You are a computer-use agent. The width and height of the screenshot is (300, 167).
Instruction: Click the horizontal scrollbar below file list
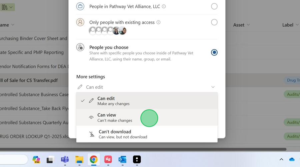click(143, 149)
